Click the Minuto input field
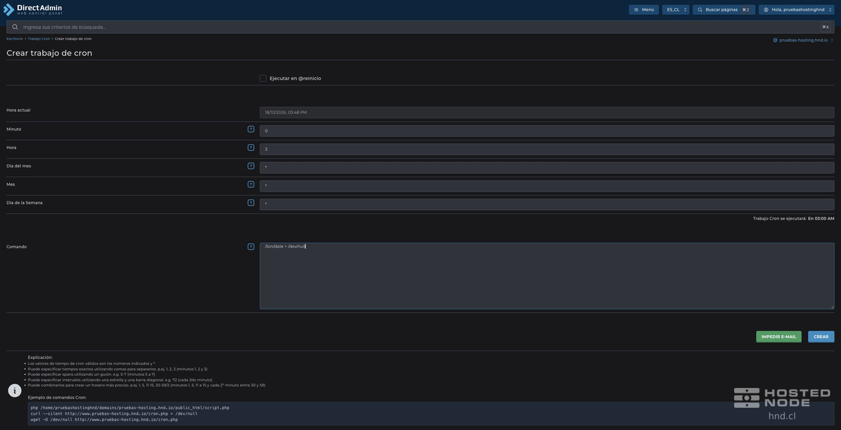 tap(547, 131)
